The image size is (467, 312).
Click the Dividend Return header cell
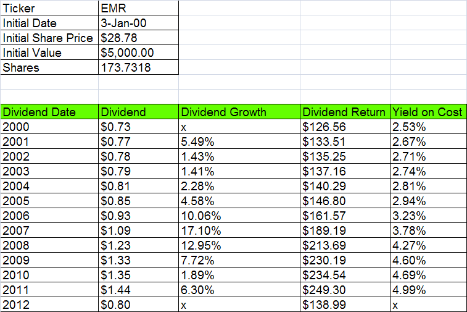tap(344, 112)
